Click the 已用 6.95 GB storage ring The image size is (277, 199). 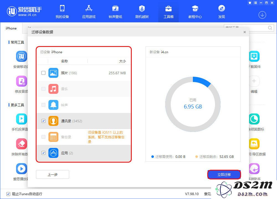coord(193,104)
